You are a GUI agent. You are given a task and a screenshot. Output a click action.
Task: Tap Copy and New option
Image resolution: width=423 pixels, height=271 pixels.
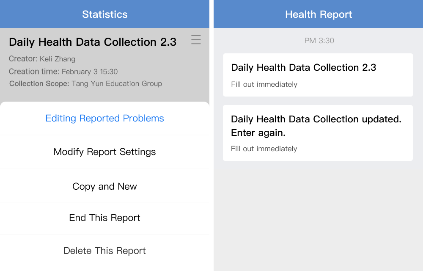104,186
